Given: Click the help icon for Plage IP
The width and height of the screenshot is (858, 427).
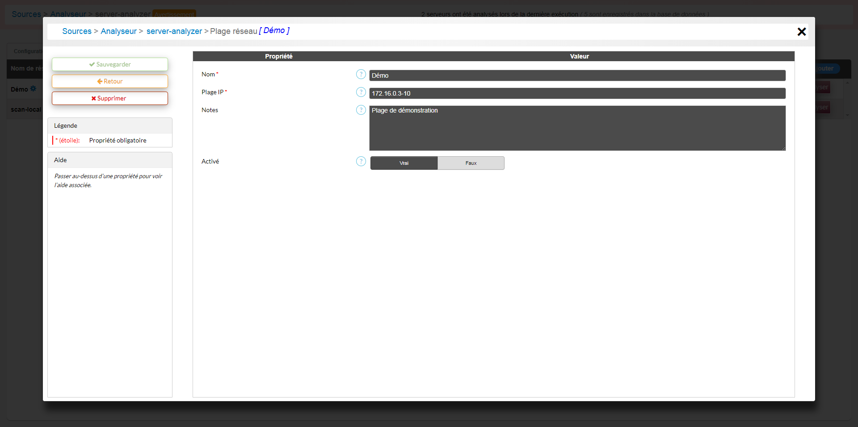Looking at the screenshot, I should (x=361, y=92).
